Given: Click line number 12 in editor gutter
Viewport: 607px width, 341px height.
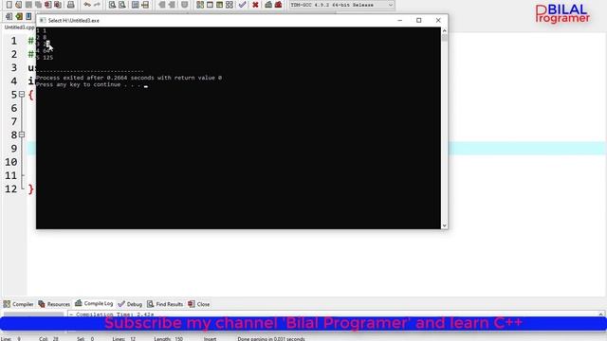Looking at the screenshot, I should click(x=11, y=189).
